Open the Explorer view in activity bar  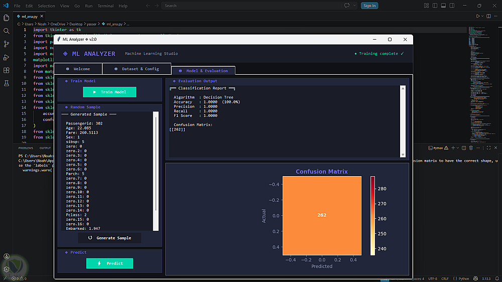pos(7,18)
